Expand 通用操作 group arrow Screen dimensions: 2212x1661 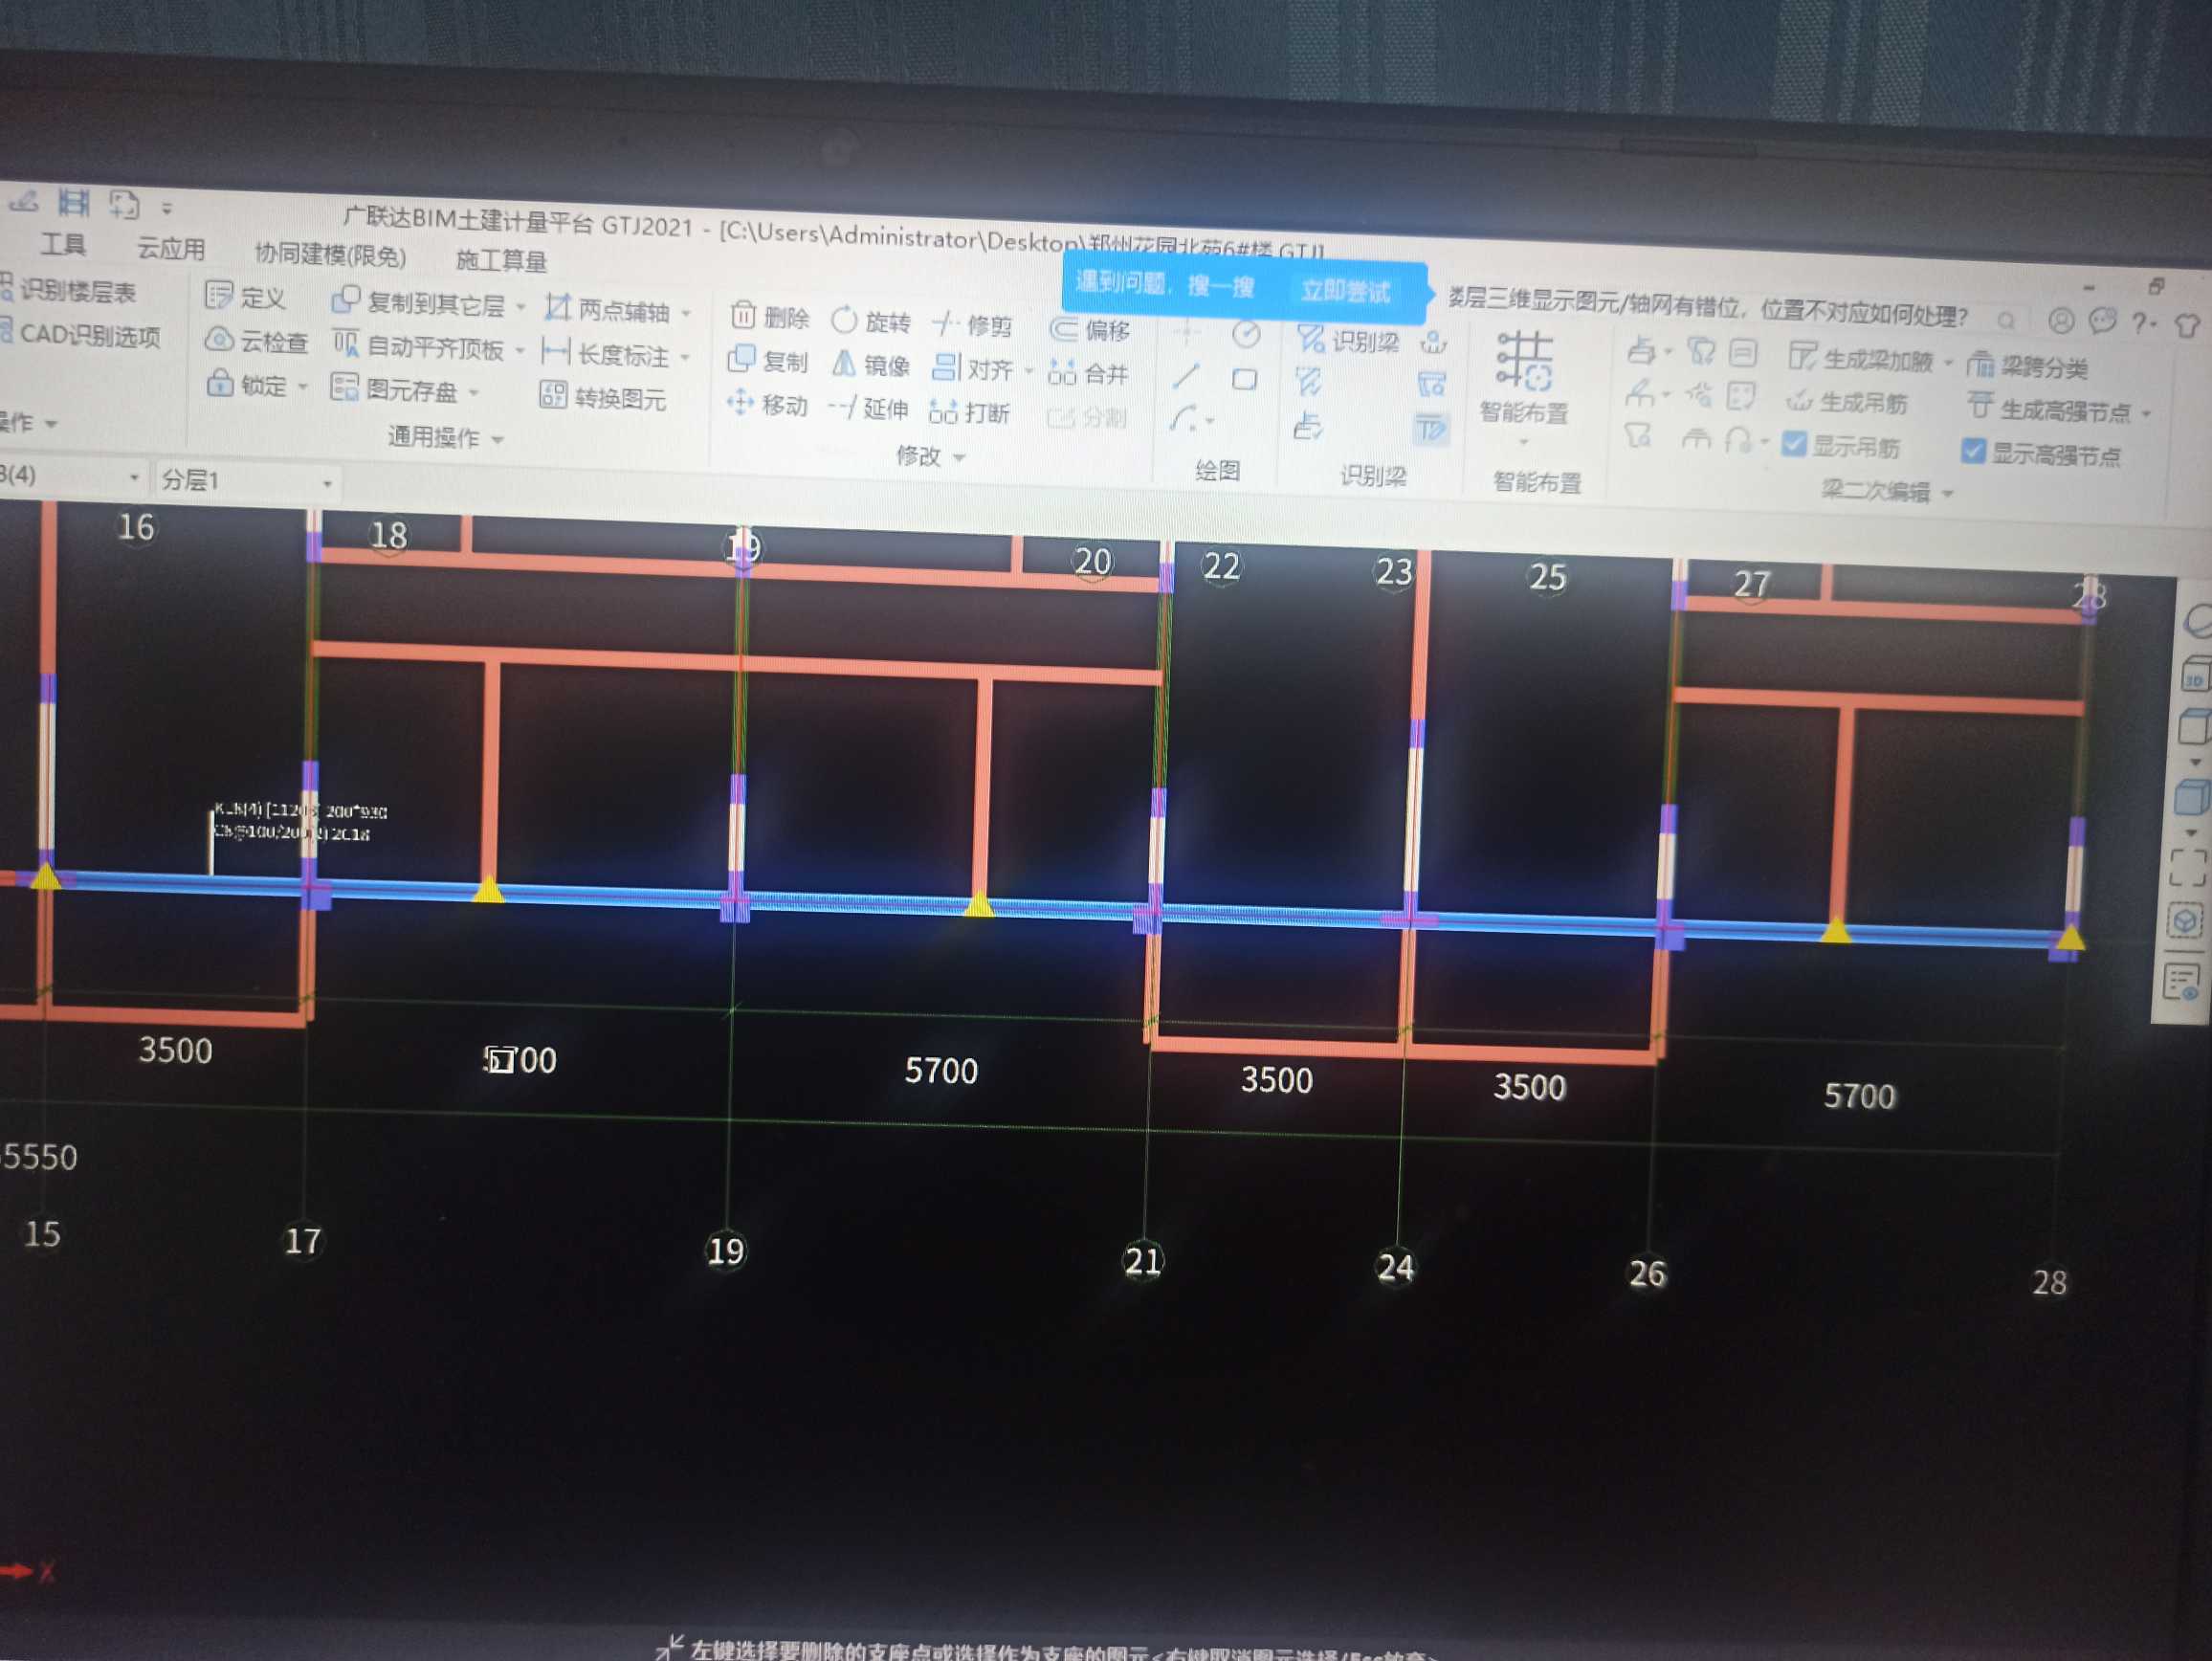498,439
